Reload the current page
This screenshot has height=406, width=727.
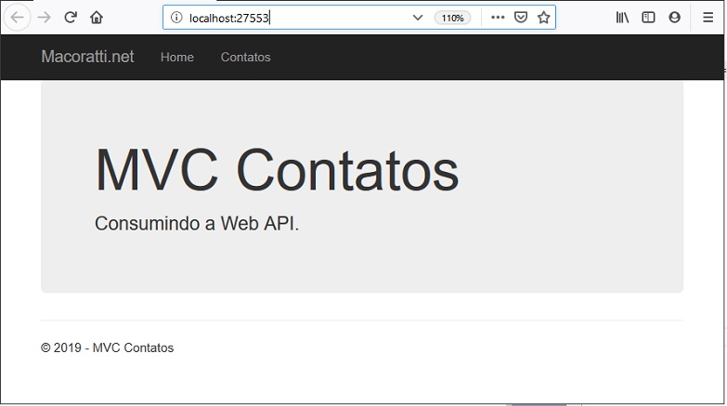coord(71,18)
